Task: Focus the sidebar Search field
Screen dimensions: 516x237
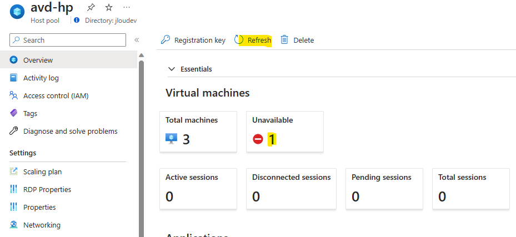Action: pyautogui.click(x=68, y=40)
